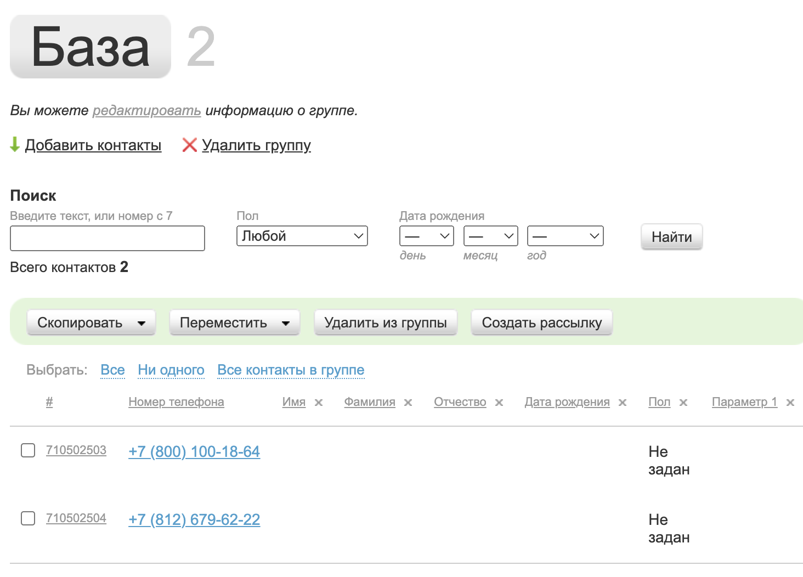Tick checkbox for contact 710502504
Image resolution: width=803 pixels, height=577 pixels.
(x=28, y=518)
